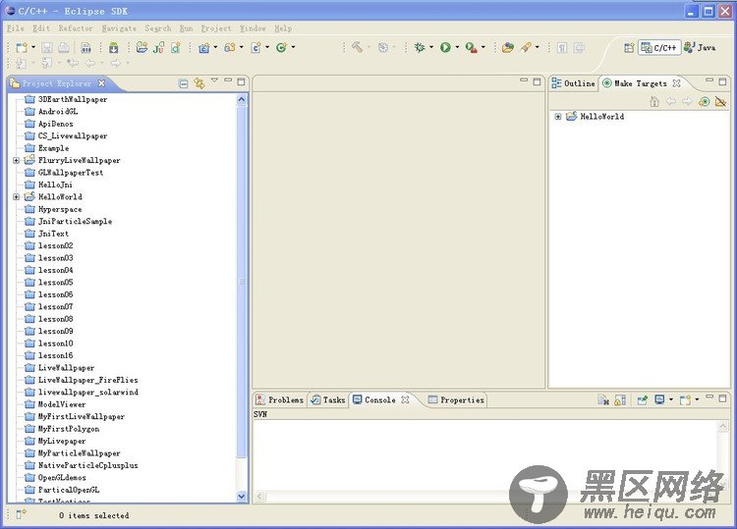The height and width of the screenshot is (529, 737).
Task: Click the Scroll Lock console icon
Action: click(x=620, y=399)
